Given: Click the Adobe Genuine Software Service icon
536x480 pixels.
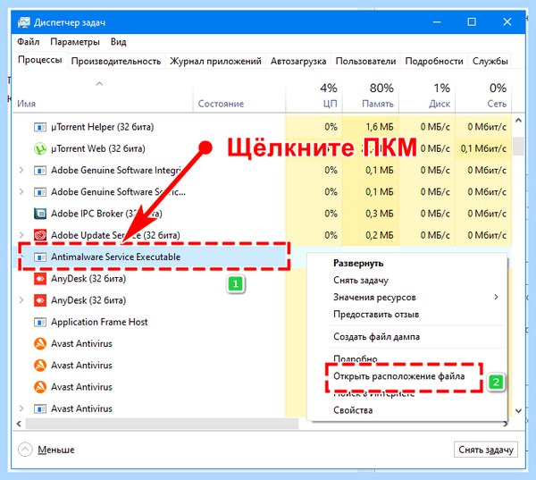Looking at the screenshot, I should [x=40, y=192].
